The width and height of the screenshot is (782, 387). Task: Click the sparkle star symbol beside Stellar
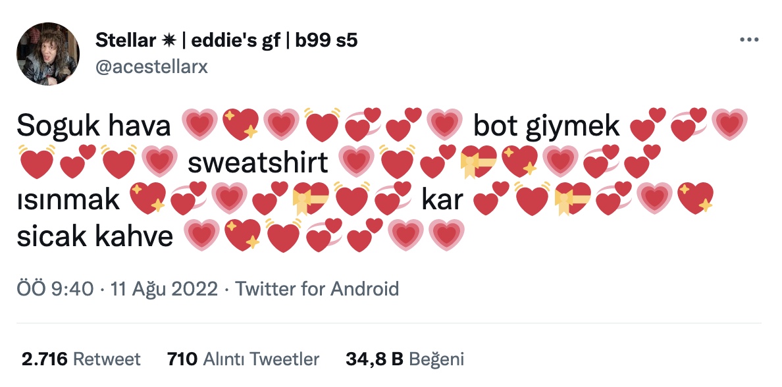pyautogui.click(x=170, y=40)
